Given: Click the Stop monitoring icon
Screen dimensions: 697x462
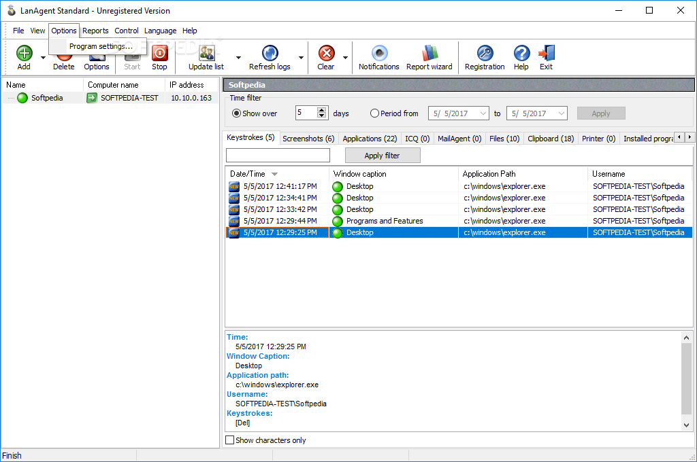Looking at the screenshot, I should (x=159, y=54).
